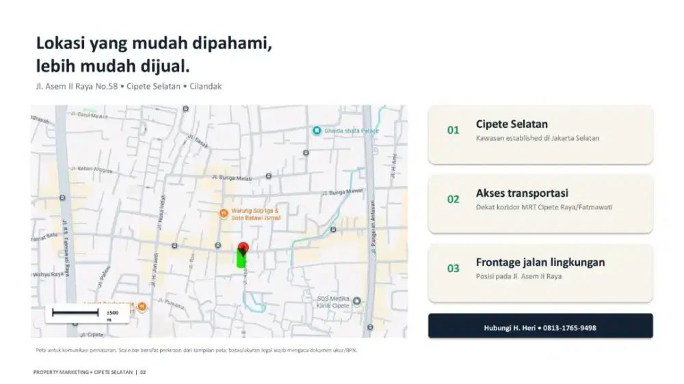684x384 pixels.
Task: Click the heading line 'lebih mudah dijual.'
Action: pos(113,66)
